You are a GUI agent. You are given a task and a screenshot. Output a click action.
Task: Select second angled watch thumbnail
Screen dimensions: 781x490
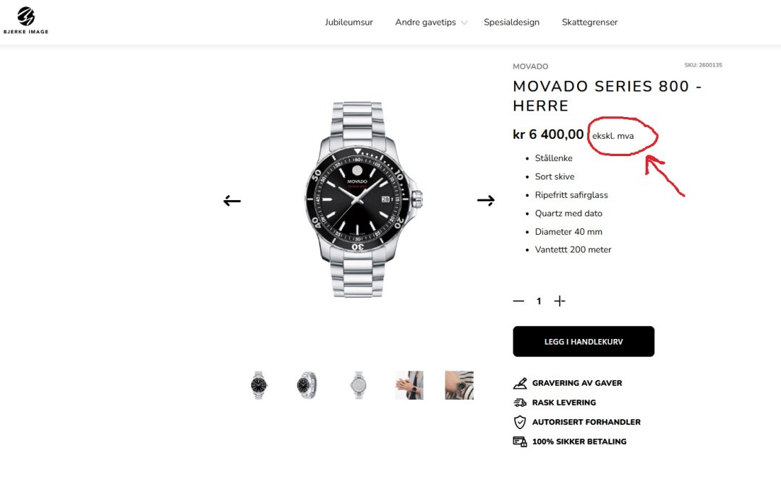[x=307, y=385]
